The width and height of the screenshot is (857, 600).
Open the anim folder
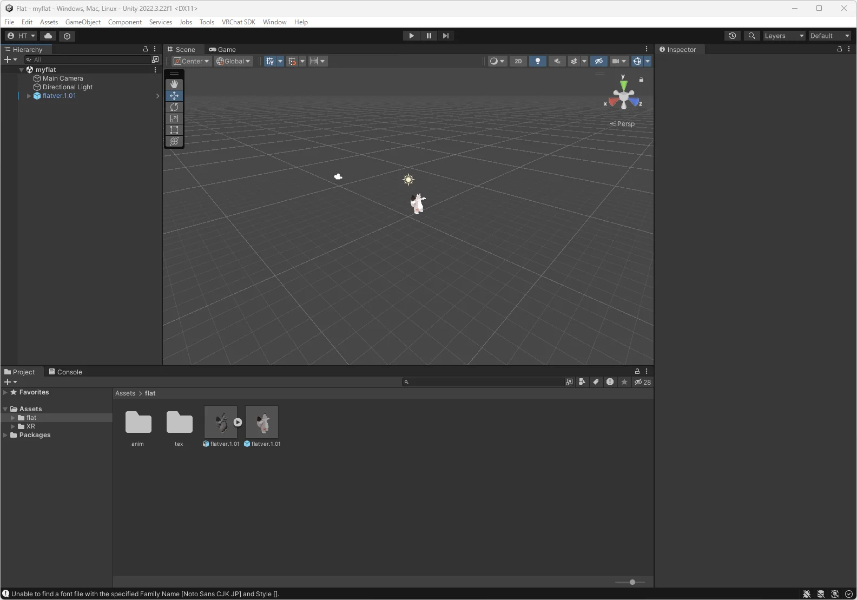click(x=138, y=427)
